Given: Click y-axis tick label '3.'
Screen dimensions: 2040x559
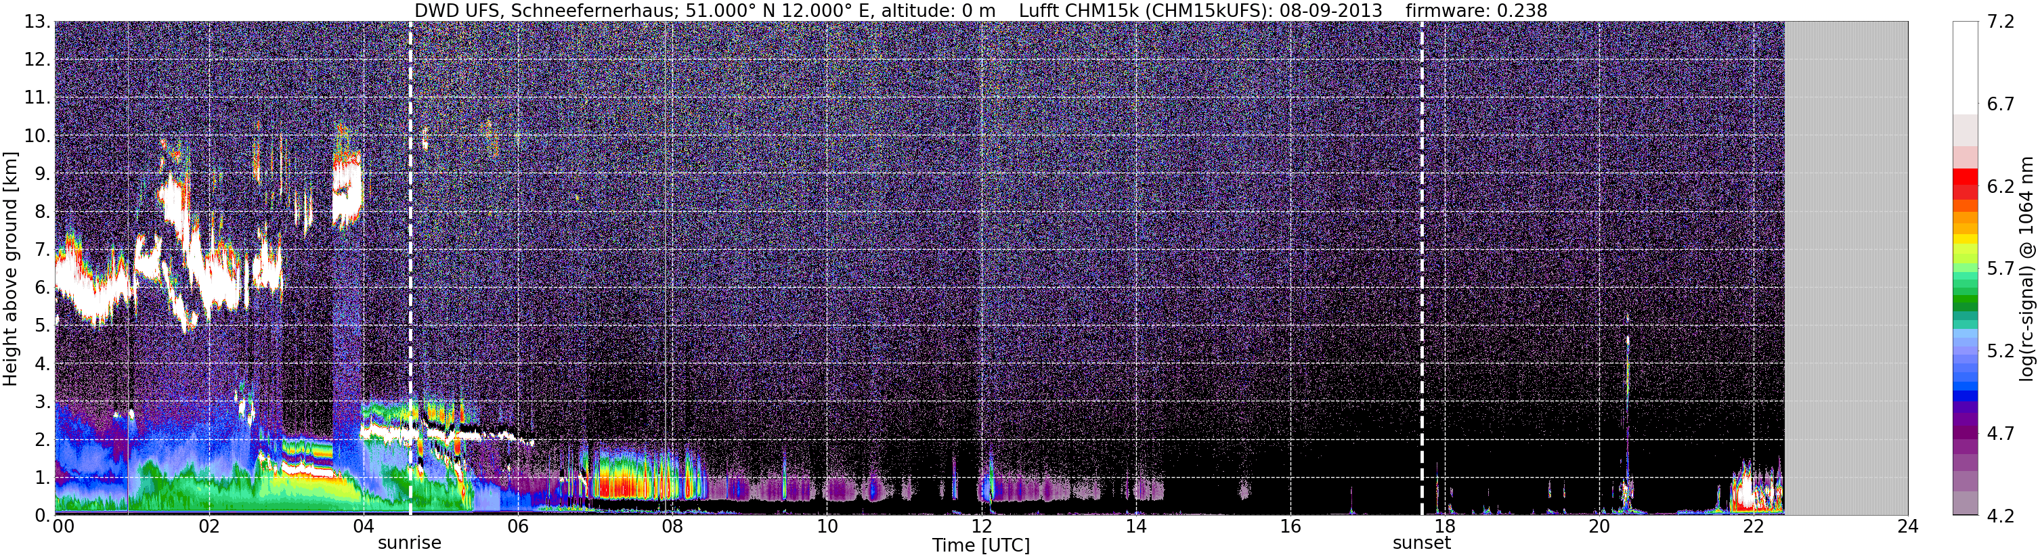Looking at the screenshot, I should click(x=43, y=401).
